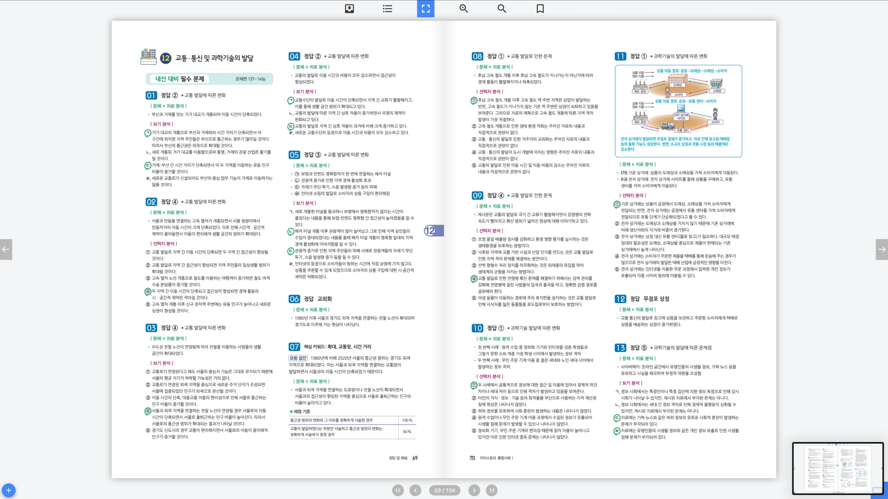Click the chapter 12 tab marker
Viewport: 888px width, 499px height.
pos(433,231)
